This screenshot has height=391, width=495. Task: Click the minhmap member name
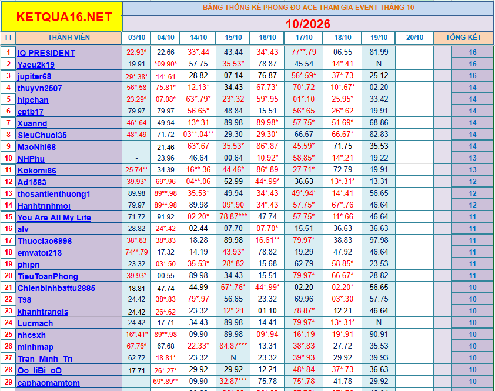point(35,347)
